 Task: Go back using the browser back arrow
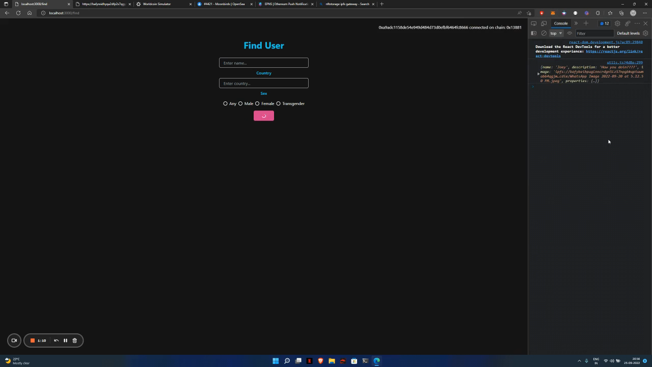(7, 13)
